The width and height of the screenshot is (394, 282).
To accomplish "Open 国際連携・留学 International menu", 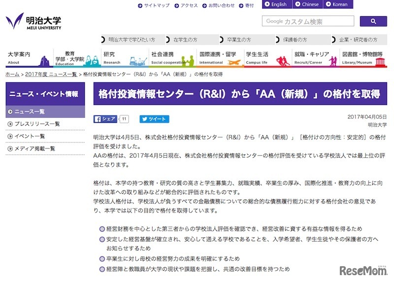I will (x=218, y=58).
